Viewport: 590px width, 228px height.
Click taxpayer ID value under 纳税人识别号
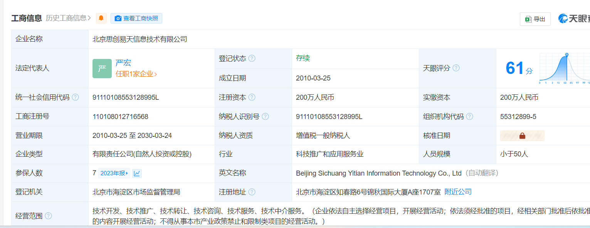tap(329, 116)
